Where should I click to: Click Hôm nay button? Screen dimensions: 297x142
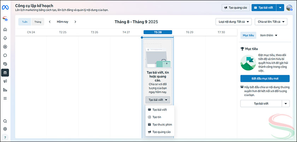click(63, 22)
